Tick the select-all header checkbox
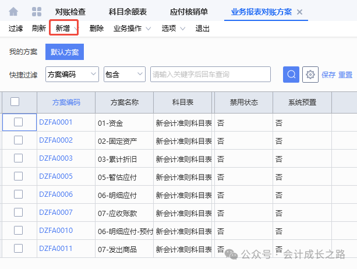 (x=15, y=102)
